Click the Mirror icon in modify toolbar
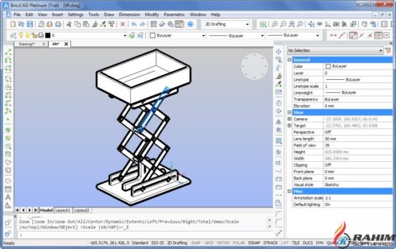Screen dimensions: 396x249 pos(279,122)
